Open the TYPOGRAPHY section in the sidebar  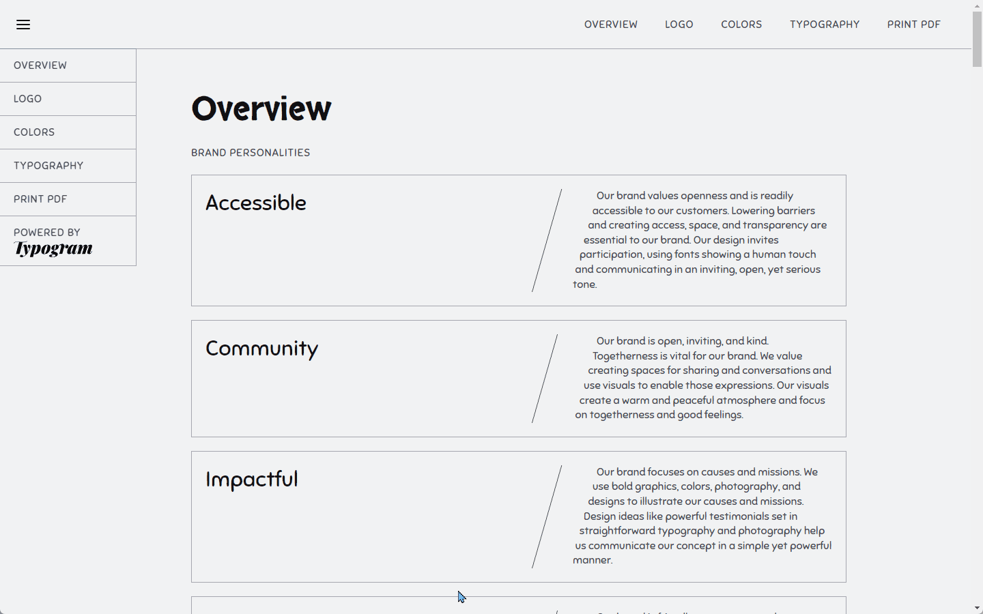click(48, 165)
